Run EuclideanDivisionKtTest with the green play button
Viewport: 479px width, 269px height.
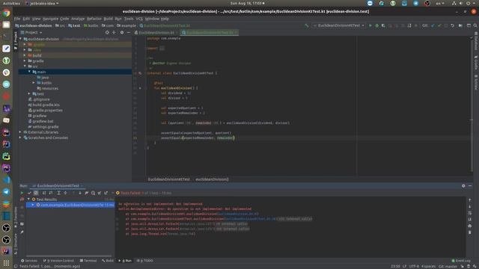click(x=370, y=25)
